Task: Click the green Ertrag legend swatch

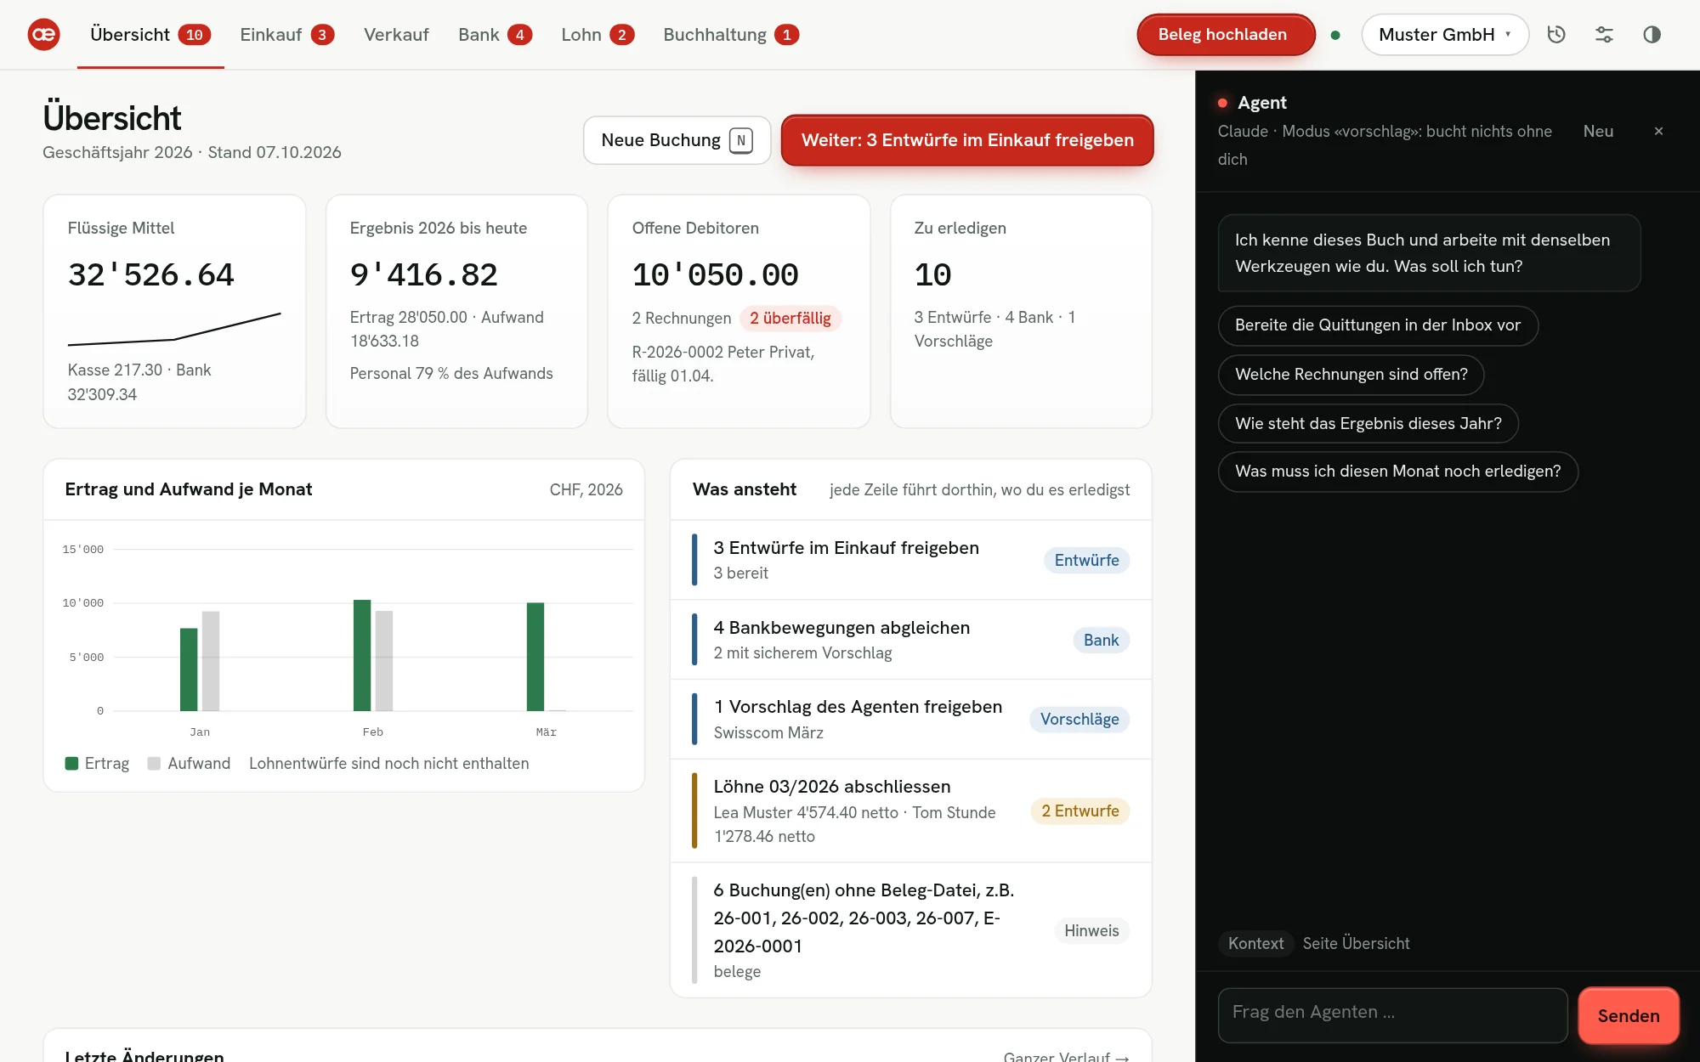Action: (72, 764)
